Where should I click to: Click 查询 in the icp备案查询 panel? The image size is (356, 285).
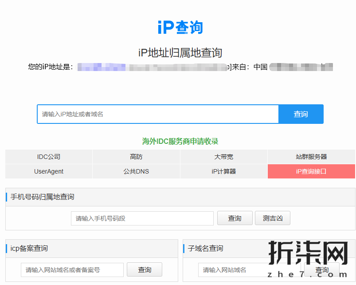pos(145,269)
